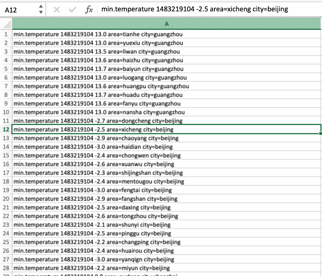Click the fill handle of cell A12
Screen dimensions: 322x276
(320, 134)
